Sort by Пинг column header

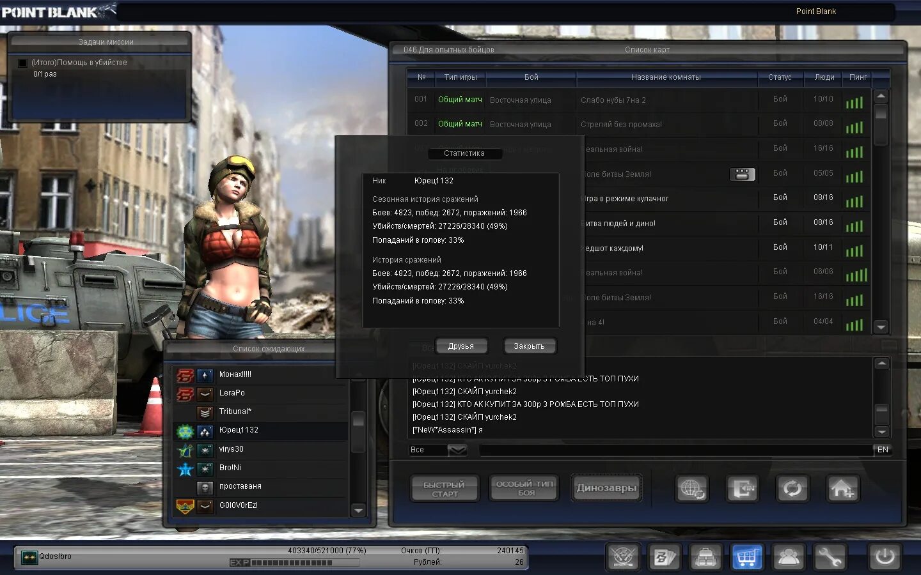click(x=858, y=77)
